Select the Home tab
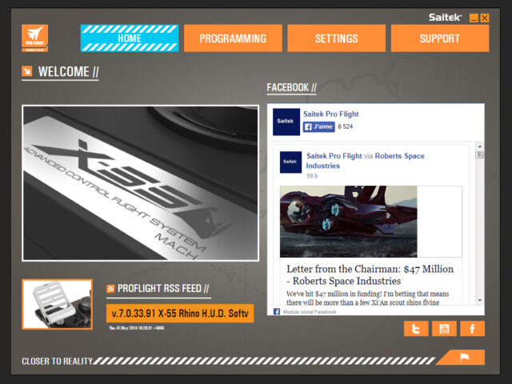Viewport: 512px width, 384px height. (130, 38)
